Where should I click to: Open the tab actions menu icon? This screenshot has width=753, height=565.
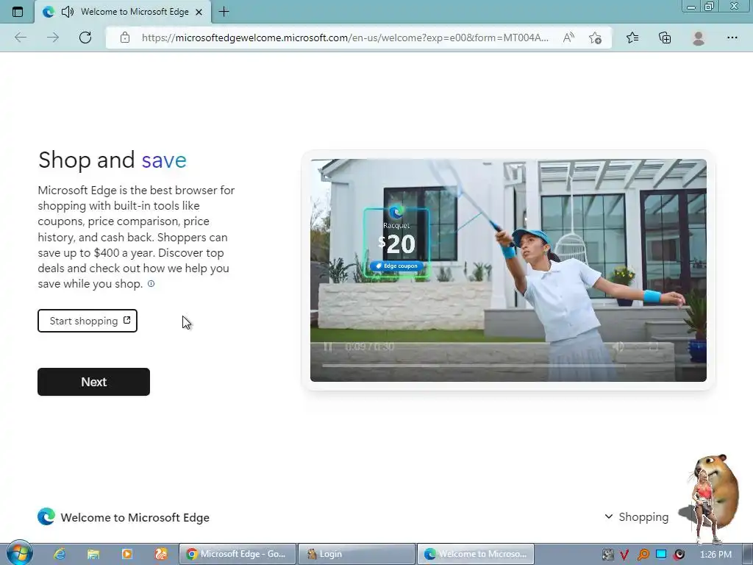coord(18,12)
